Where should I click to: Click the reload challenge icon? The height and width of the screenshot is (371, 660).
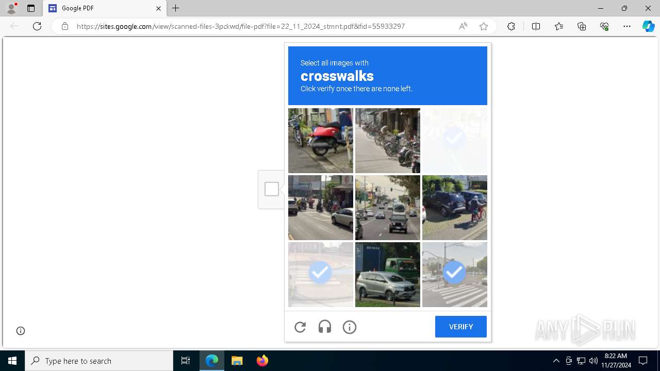point(300,327)
